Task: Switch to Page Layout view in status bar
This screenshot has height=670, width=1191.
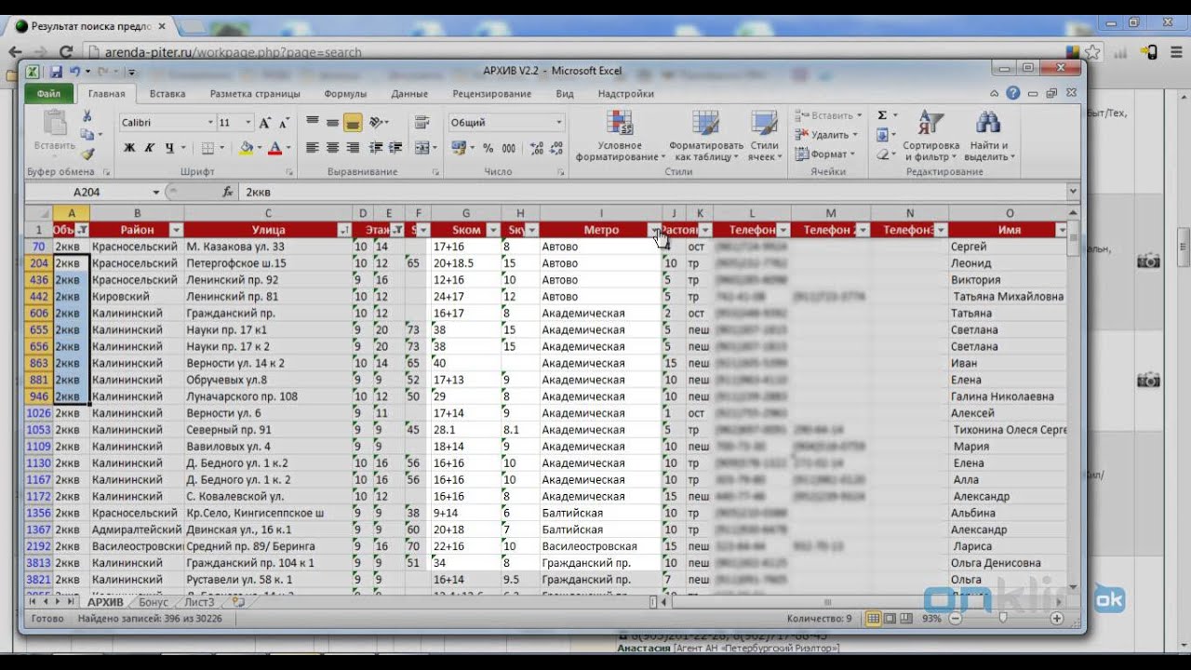Action: (x=889, y=618)
